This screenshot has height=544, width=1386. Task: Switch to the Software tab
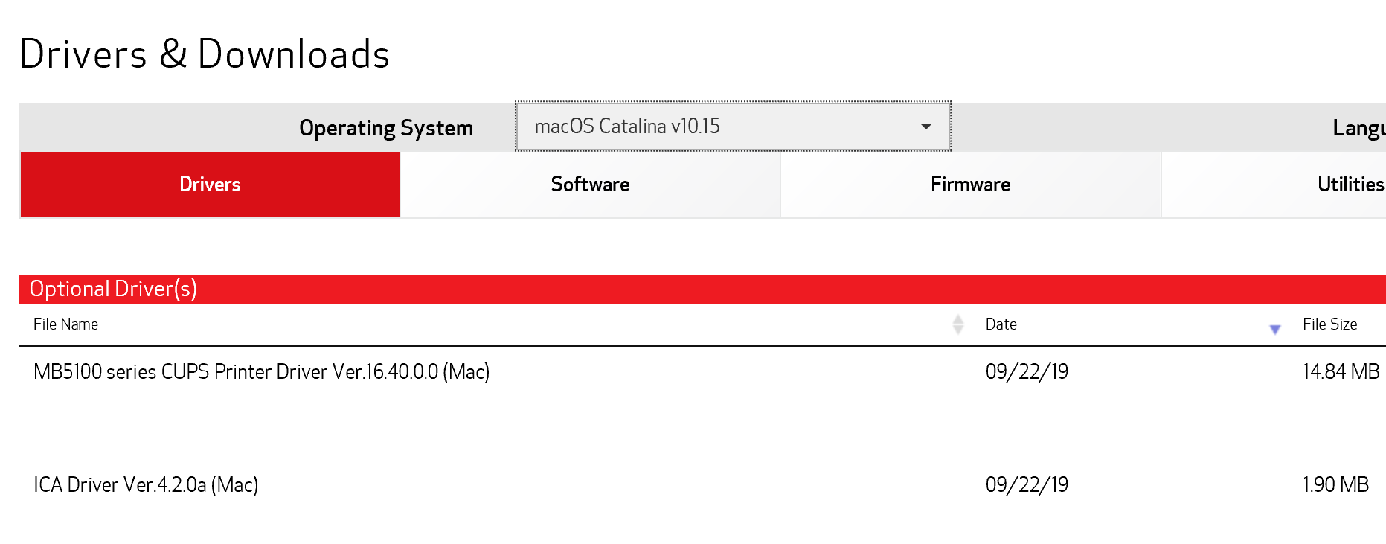tap(590, 185)
